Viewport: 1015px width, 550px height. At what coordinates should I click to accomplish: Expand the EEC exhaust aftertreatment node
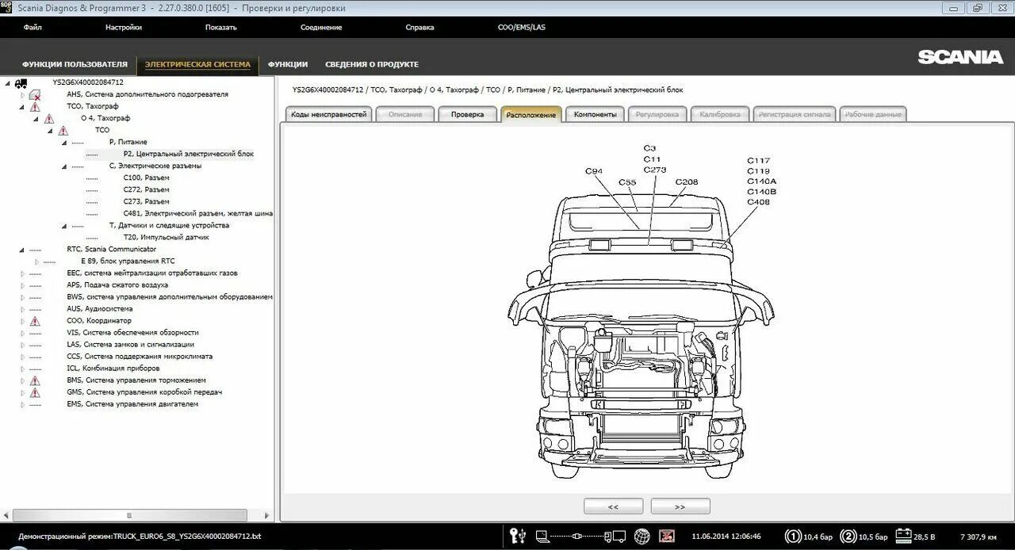click(22, 273)
